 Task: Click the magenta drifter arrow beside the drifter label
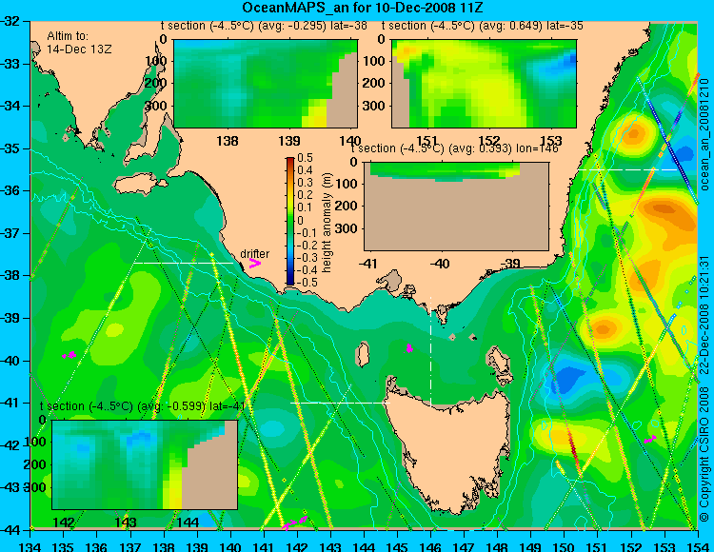point(254,263)
